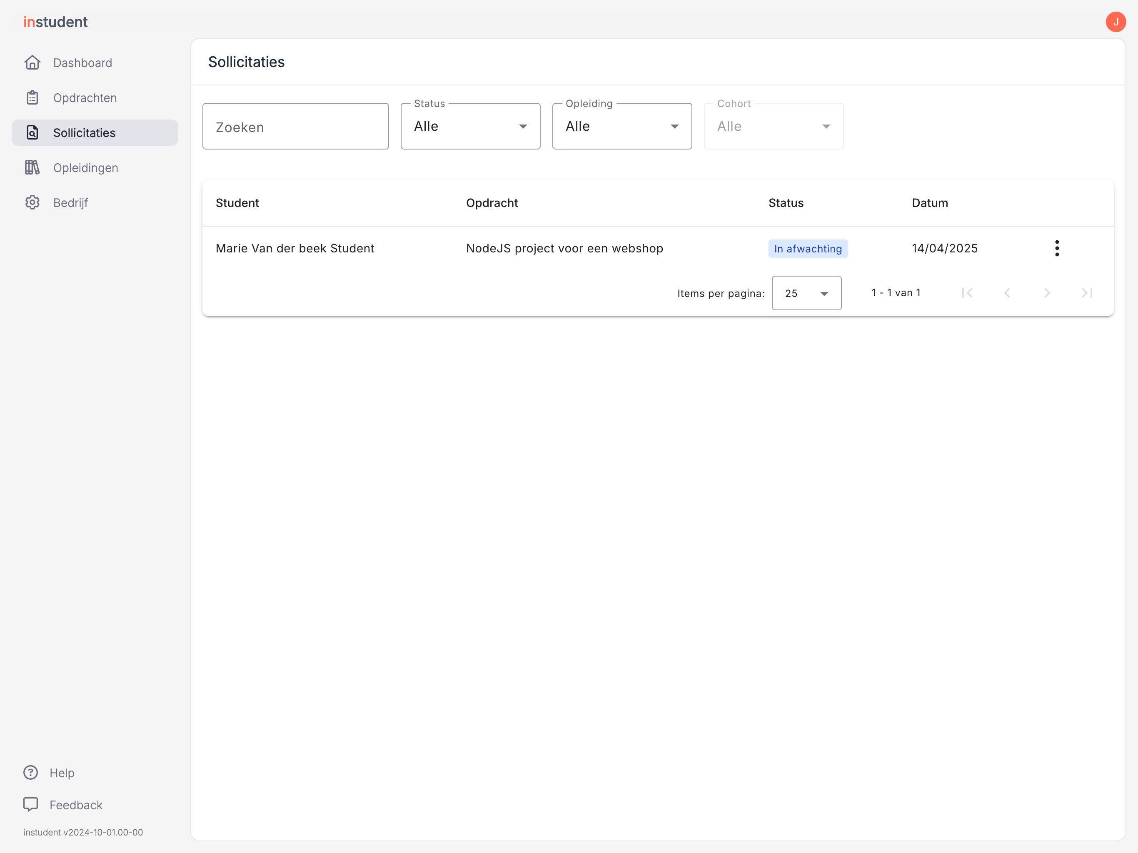Image resolution: width=1138 pixels, height=853 pixels.
Task: Click the Dashboard home icon
Action: 32,63
